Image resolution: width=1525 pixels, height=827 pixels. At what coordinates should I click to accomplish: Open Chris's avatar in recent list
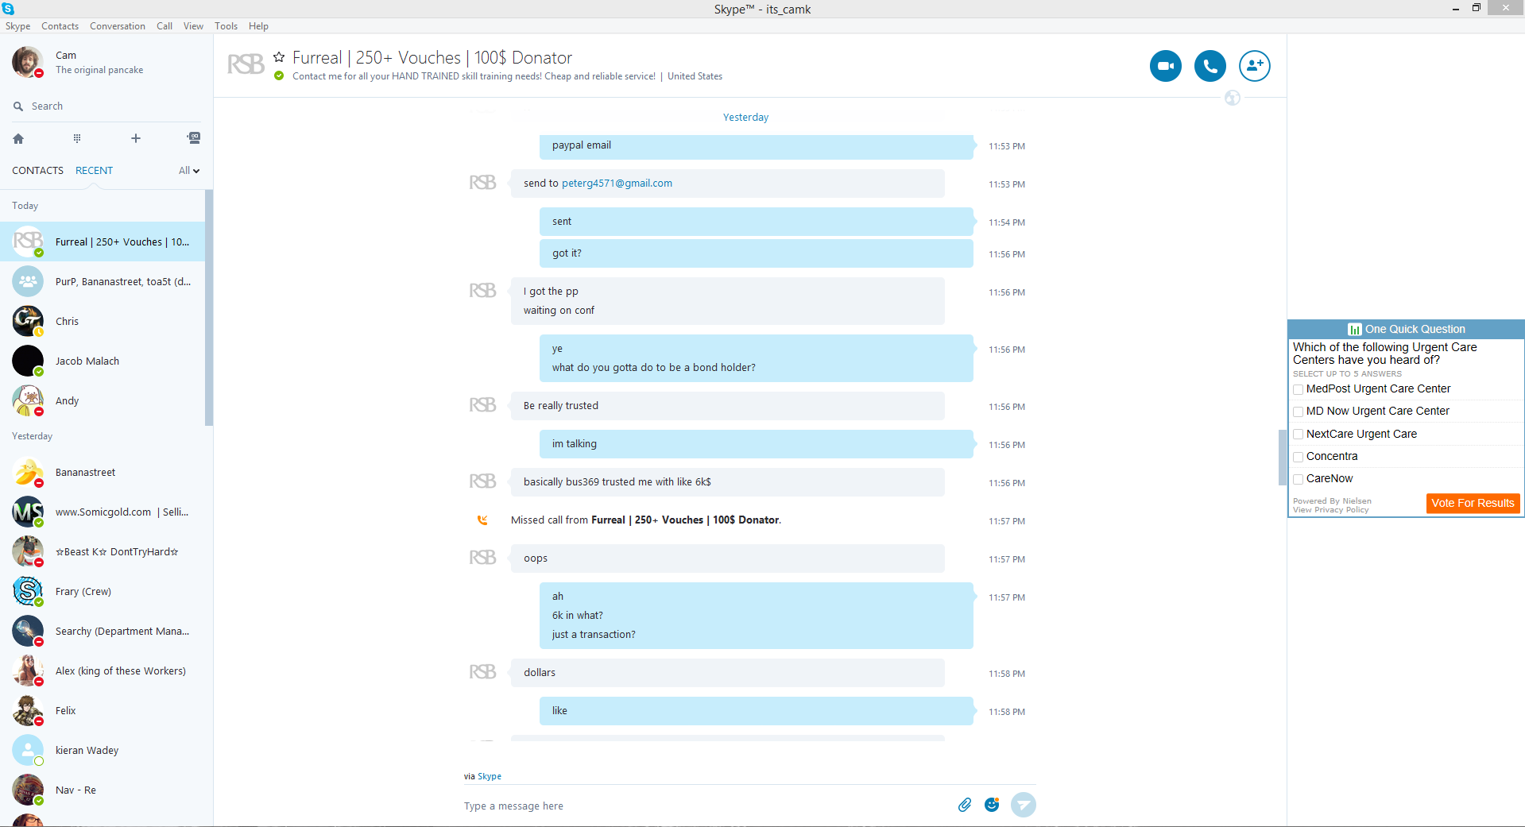[28, 321]
